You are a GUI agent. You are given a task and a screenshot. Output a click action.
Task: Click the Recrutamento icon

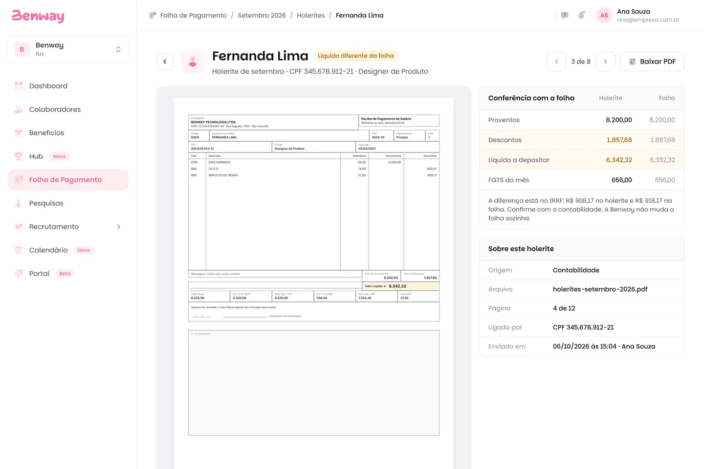coord(19,227)
